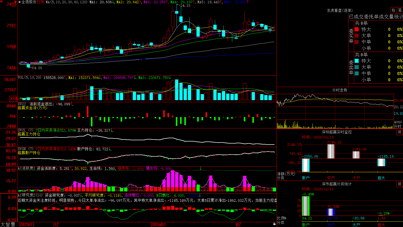
Task: Click the 24.33 high price label
Action: point(185,6)
